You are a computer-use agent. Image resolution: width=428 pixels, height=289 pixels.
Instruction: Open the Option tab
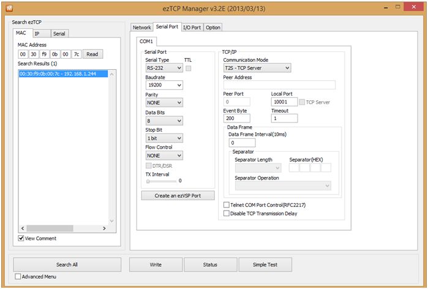point(213,28)
